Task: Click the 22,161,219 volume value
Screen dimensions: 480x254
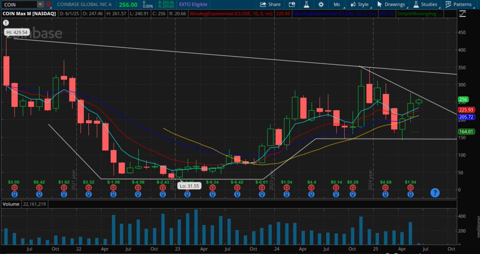Action: (35, 204)
